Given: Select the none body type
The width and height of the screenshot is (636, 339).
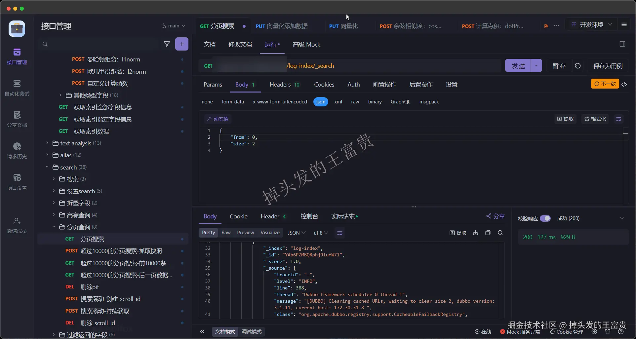Looking at the screenshot, I should point(207,102).
